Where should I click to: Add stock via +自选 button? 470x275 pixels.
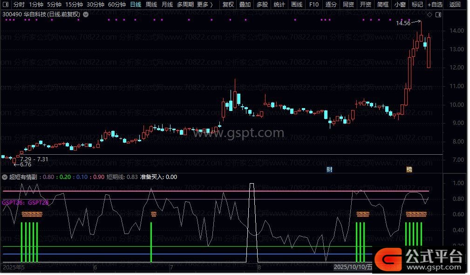click(x=435, y=5)
